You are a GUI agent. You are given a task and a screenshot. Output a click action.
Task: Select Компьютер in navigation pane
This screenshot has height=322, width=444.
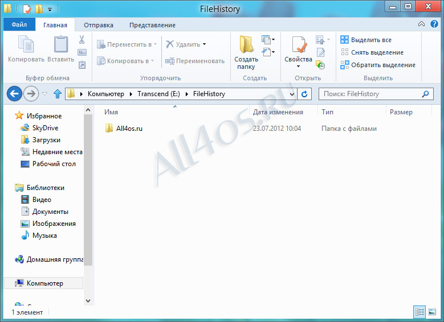44,283
